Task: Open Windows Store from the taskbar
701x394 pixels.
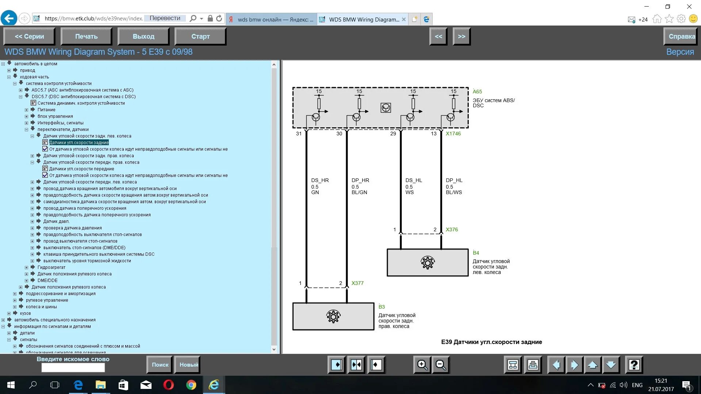Action: [123, 385]
